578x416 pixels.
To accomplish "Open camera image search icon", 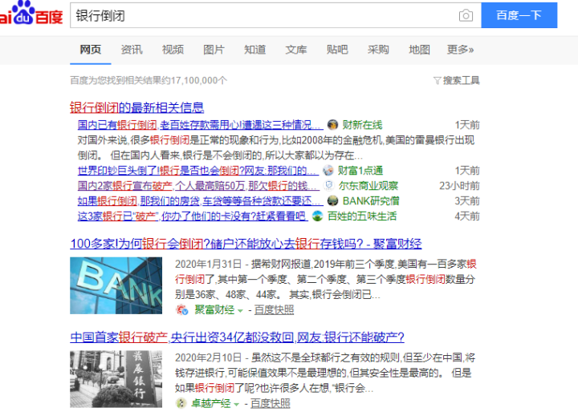I will (466, 15).
